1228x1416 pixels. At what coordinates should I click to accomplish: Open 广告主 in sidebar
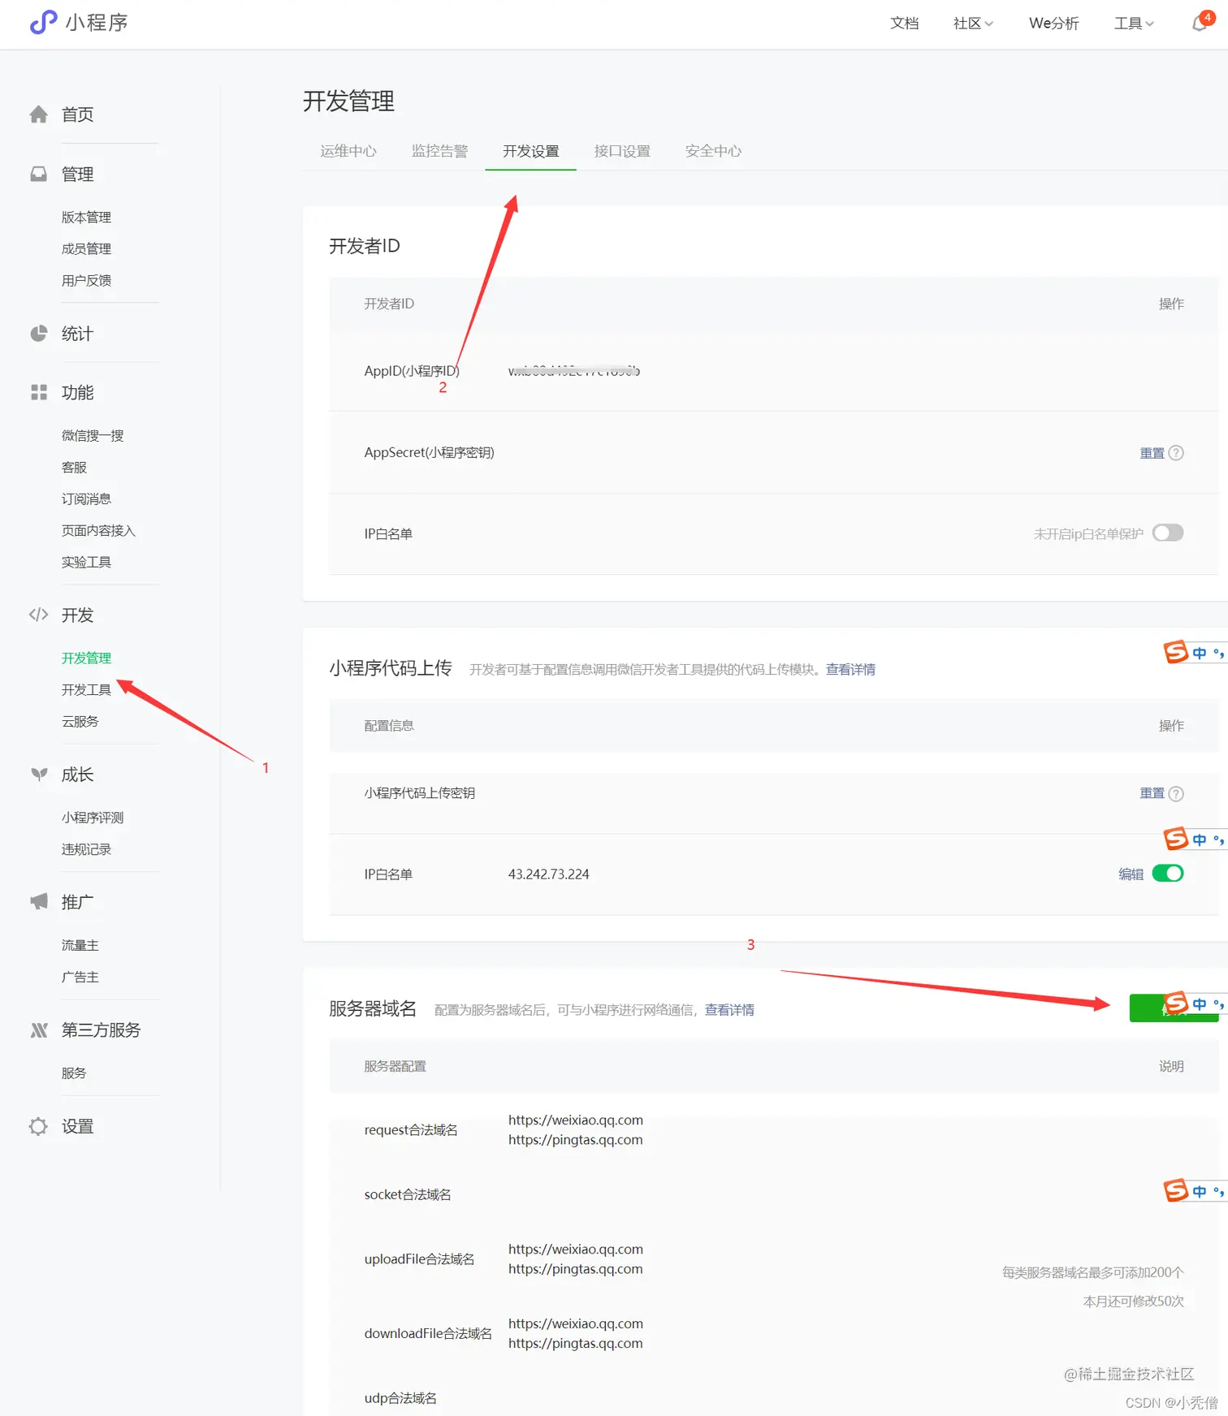pyautogui.click(x=80, y=977)
